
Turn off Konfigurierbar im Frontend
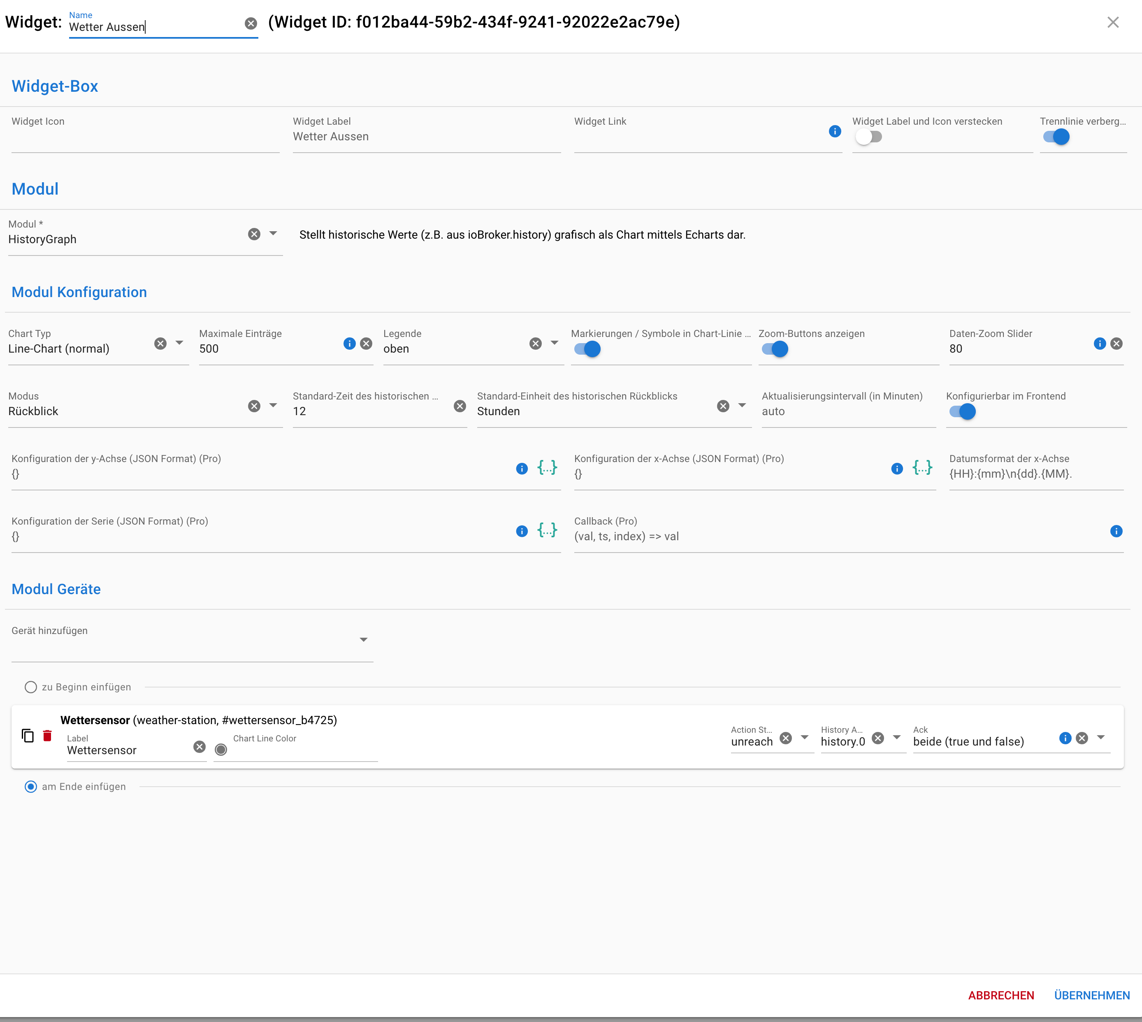[x=962, y=411]
